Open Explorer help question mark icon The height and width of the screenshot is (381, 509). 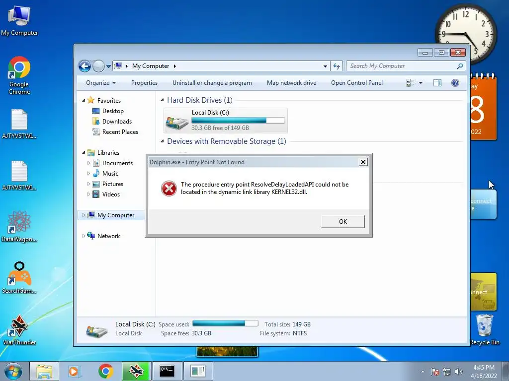(455, 83)
